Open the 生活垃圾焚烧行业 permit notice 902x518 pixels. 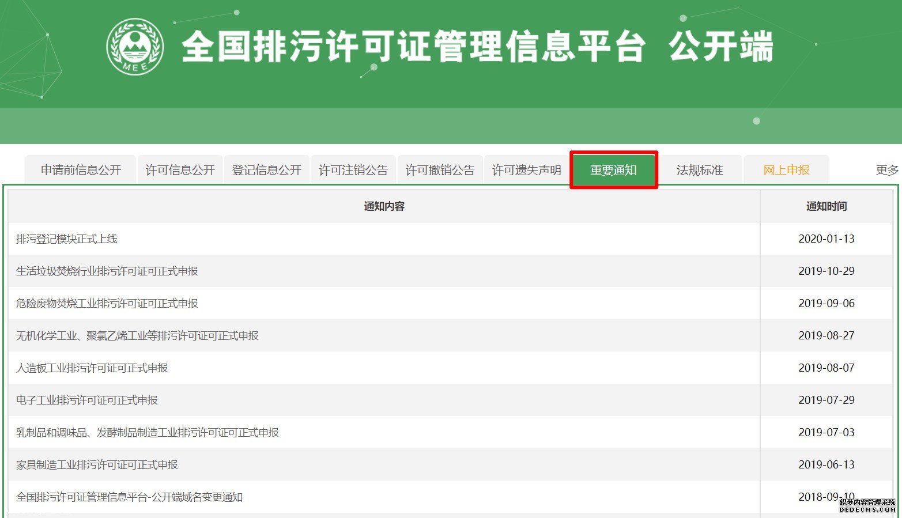107,271
